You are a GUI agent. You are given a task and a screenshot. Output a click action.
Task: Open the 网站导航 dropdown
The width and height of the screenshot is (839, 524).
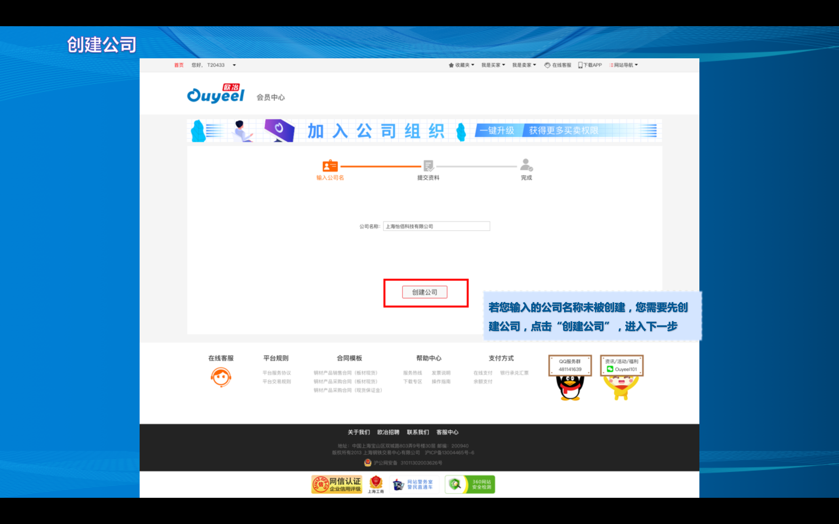tap(624, 65)
